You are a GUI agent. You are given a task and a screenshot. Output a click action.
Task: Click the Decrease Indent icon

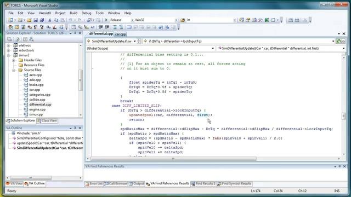click(x=101, y=27)
